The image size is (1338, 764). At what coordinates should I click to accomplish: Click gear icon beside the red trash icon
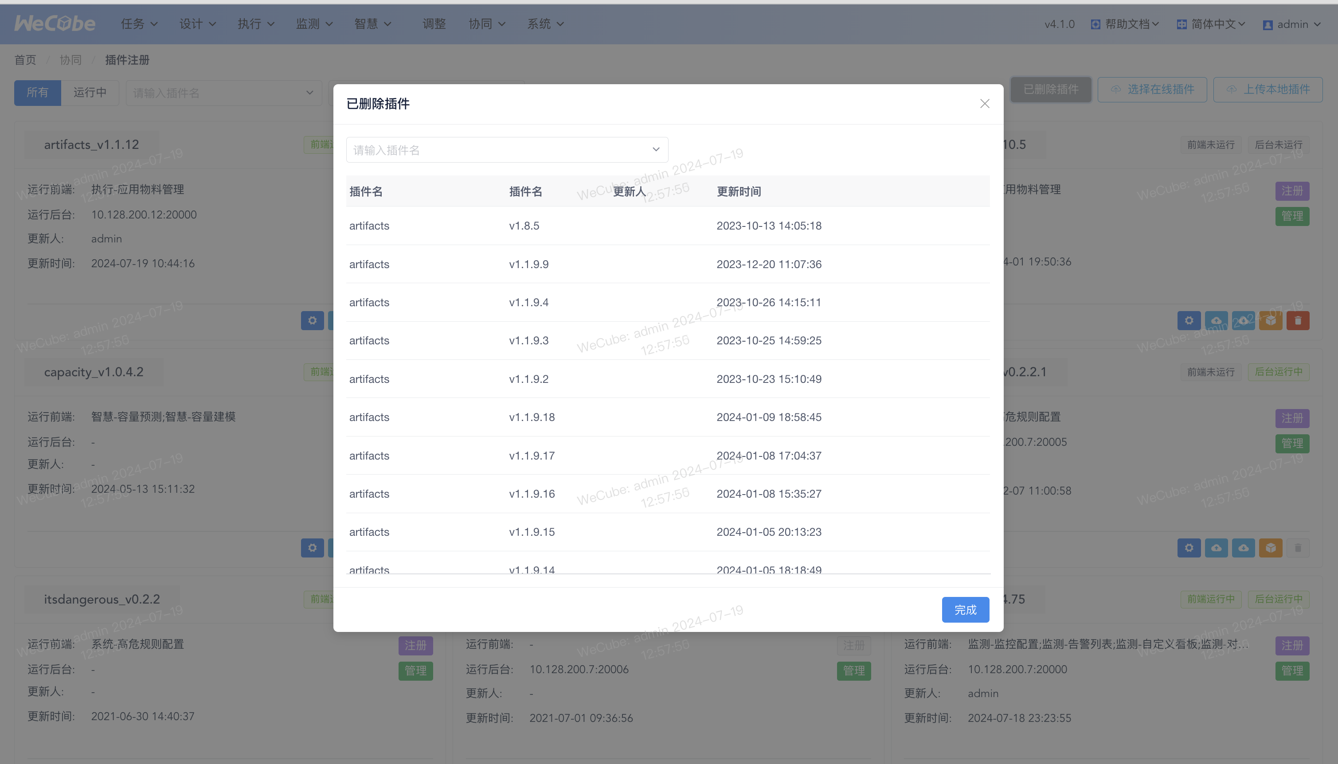tap(1189, 320)
